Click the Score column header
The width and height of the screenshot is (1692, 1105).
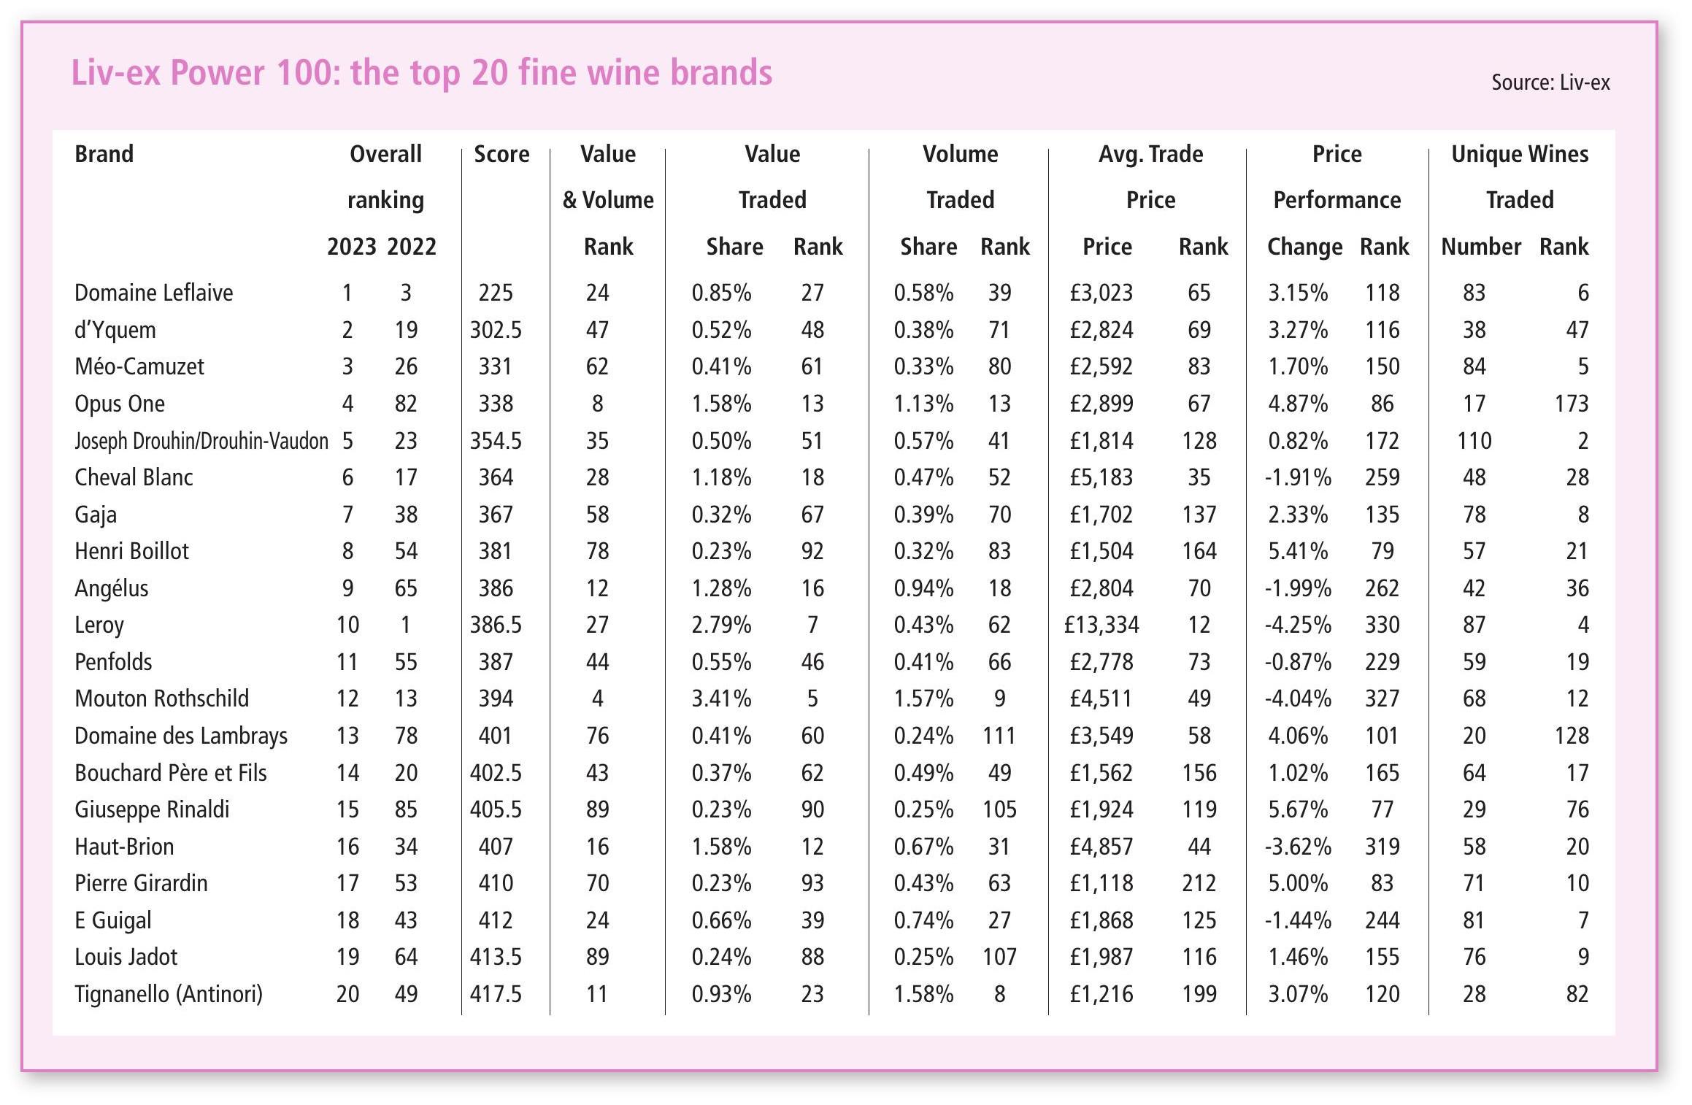501,154
